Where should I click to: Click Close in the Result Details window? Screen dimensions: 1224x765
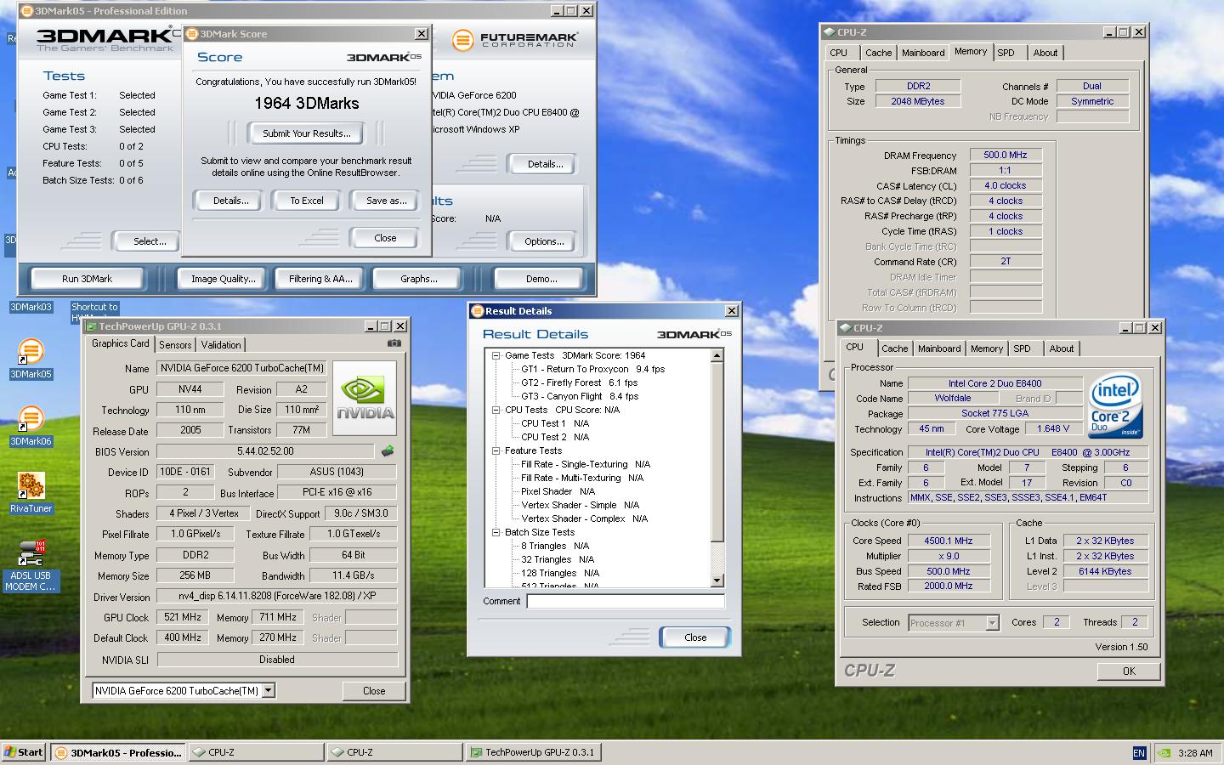point(695,637)
